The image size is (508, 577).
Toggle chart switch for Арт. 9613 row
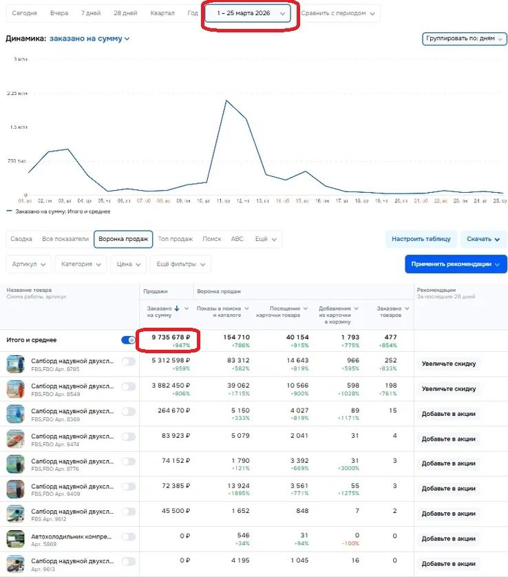pyautogui.click(x=129, y=562)
